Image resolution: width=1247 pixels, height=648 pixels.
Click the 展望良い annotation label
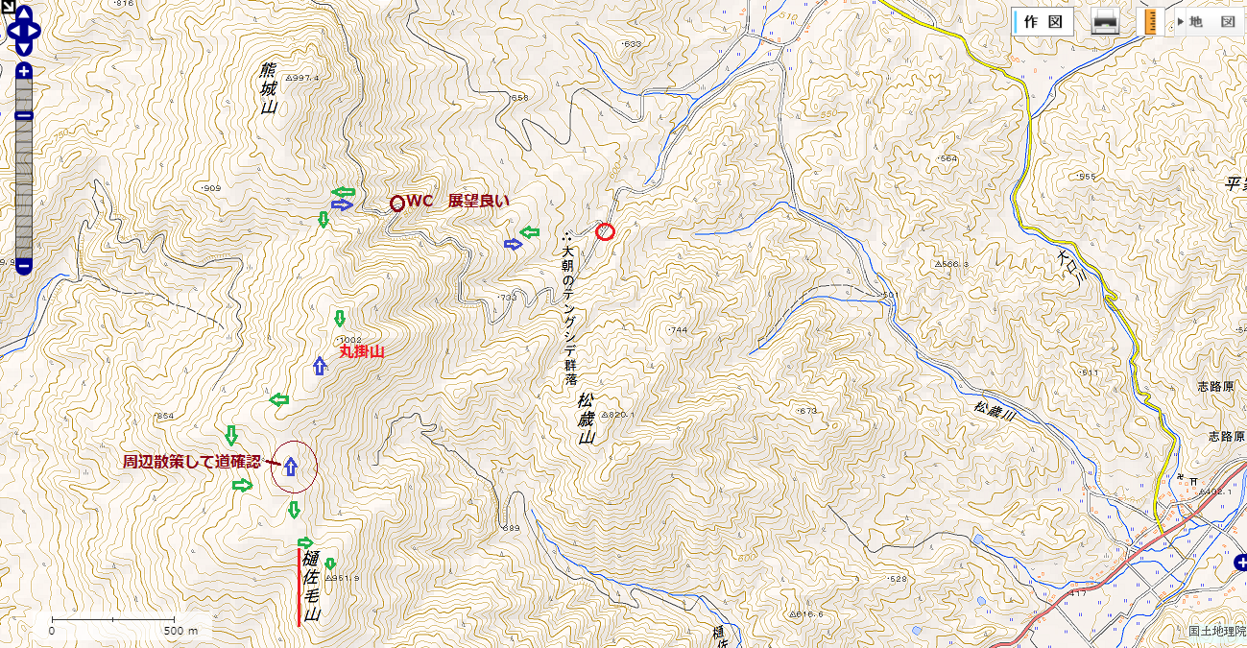pyautogui.click(x=478, y=202)
